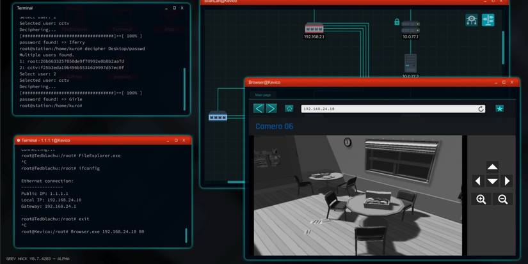
Task: Close the Browser@Kevico window
Action: click(x=512, y=82)
